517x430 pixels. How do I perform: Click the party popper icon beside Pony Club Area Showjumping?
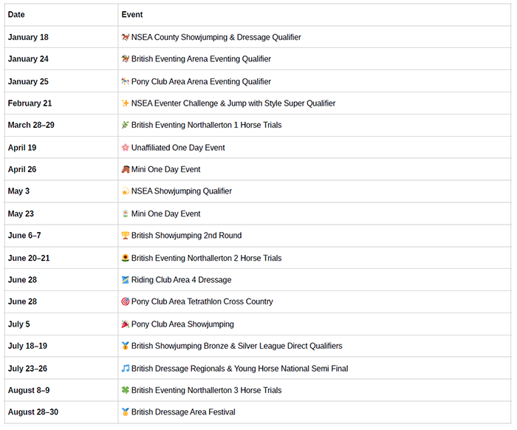click(126, 324)
